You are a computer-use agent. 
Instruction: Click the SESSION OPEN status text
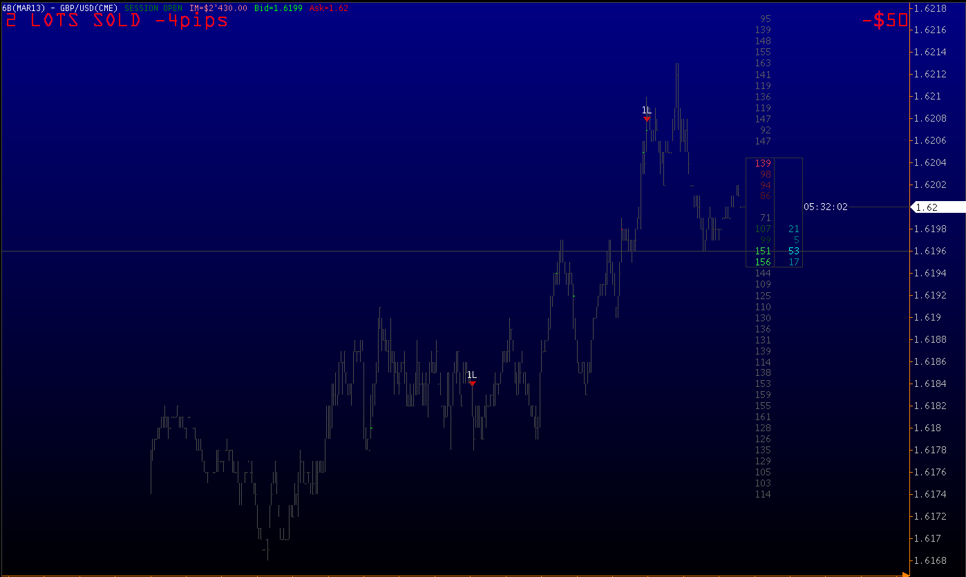[153, 8]
